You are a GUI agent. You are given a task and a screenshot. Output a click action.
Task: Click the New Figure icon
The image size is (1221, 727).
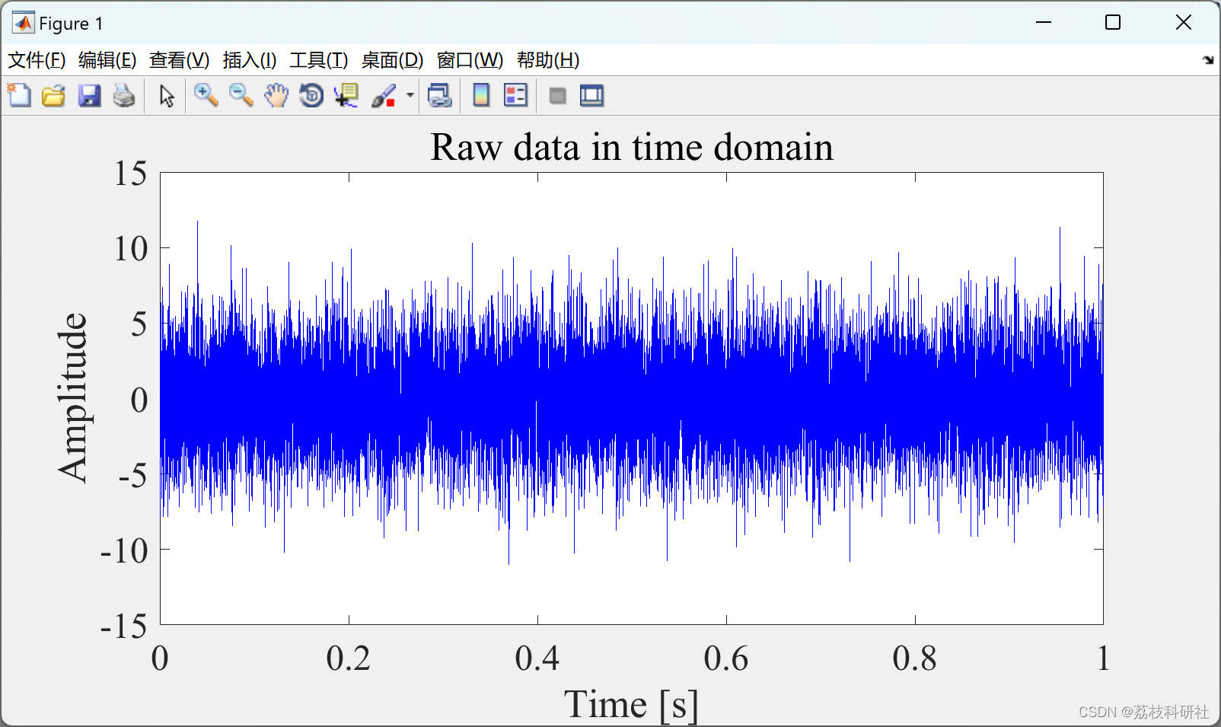19,96
